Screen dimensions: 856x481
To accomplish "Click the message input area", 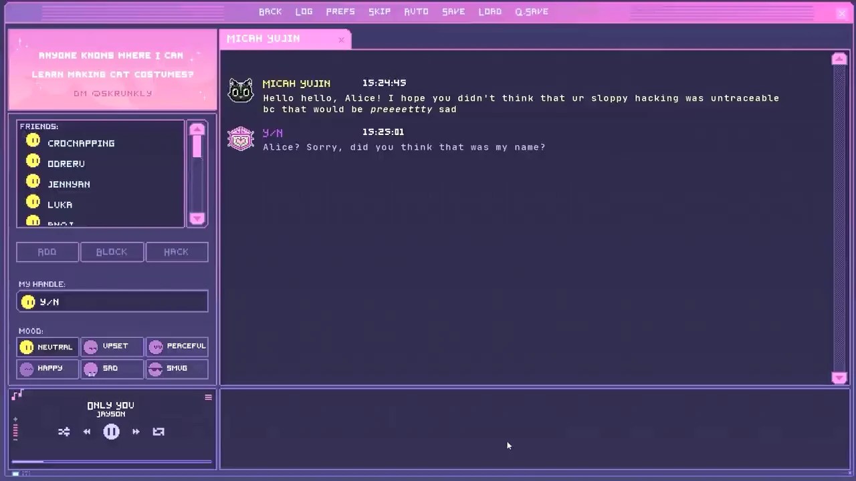I will click(534, 429).
